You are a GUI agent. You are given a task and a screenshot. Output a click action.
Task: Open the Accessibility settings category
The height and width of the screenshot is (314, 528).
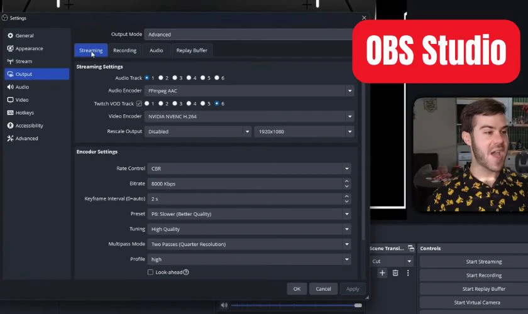pos(36,126)
